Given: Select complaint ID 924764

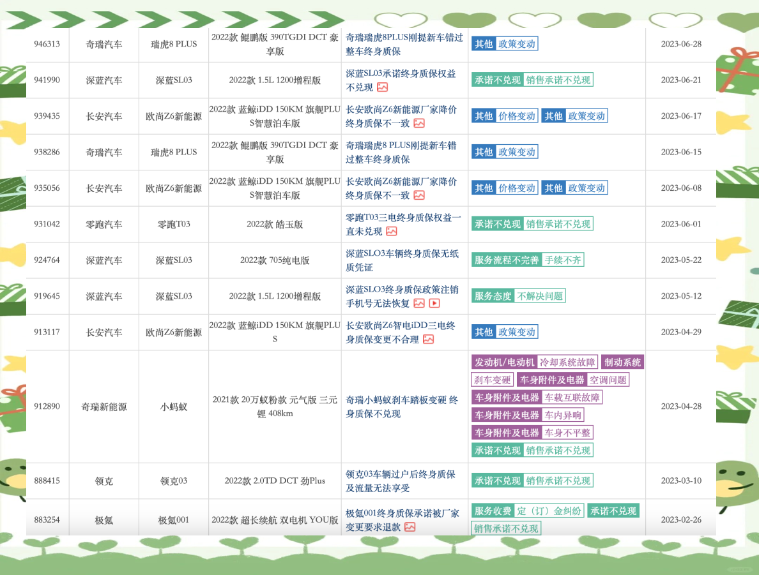Looking at the screenshot, I should [x=47, y=260].
